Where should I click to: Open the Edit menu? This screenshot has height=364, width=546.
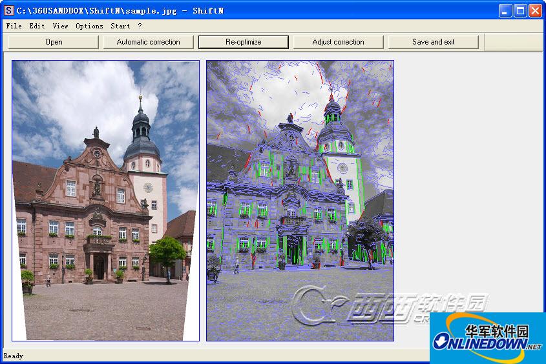pyautogui.click(x=37, y=26)
